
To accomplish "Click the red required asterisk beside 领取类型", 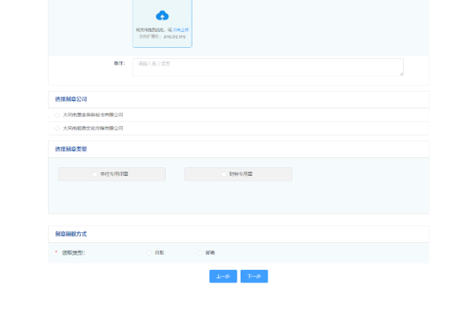I will [56, 252].
